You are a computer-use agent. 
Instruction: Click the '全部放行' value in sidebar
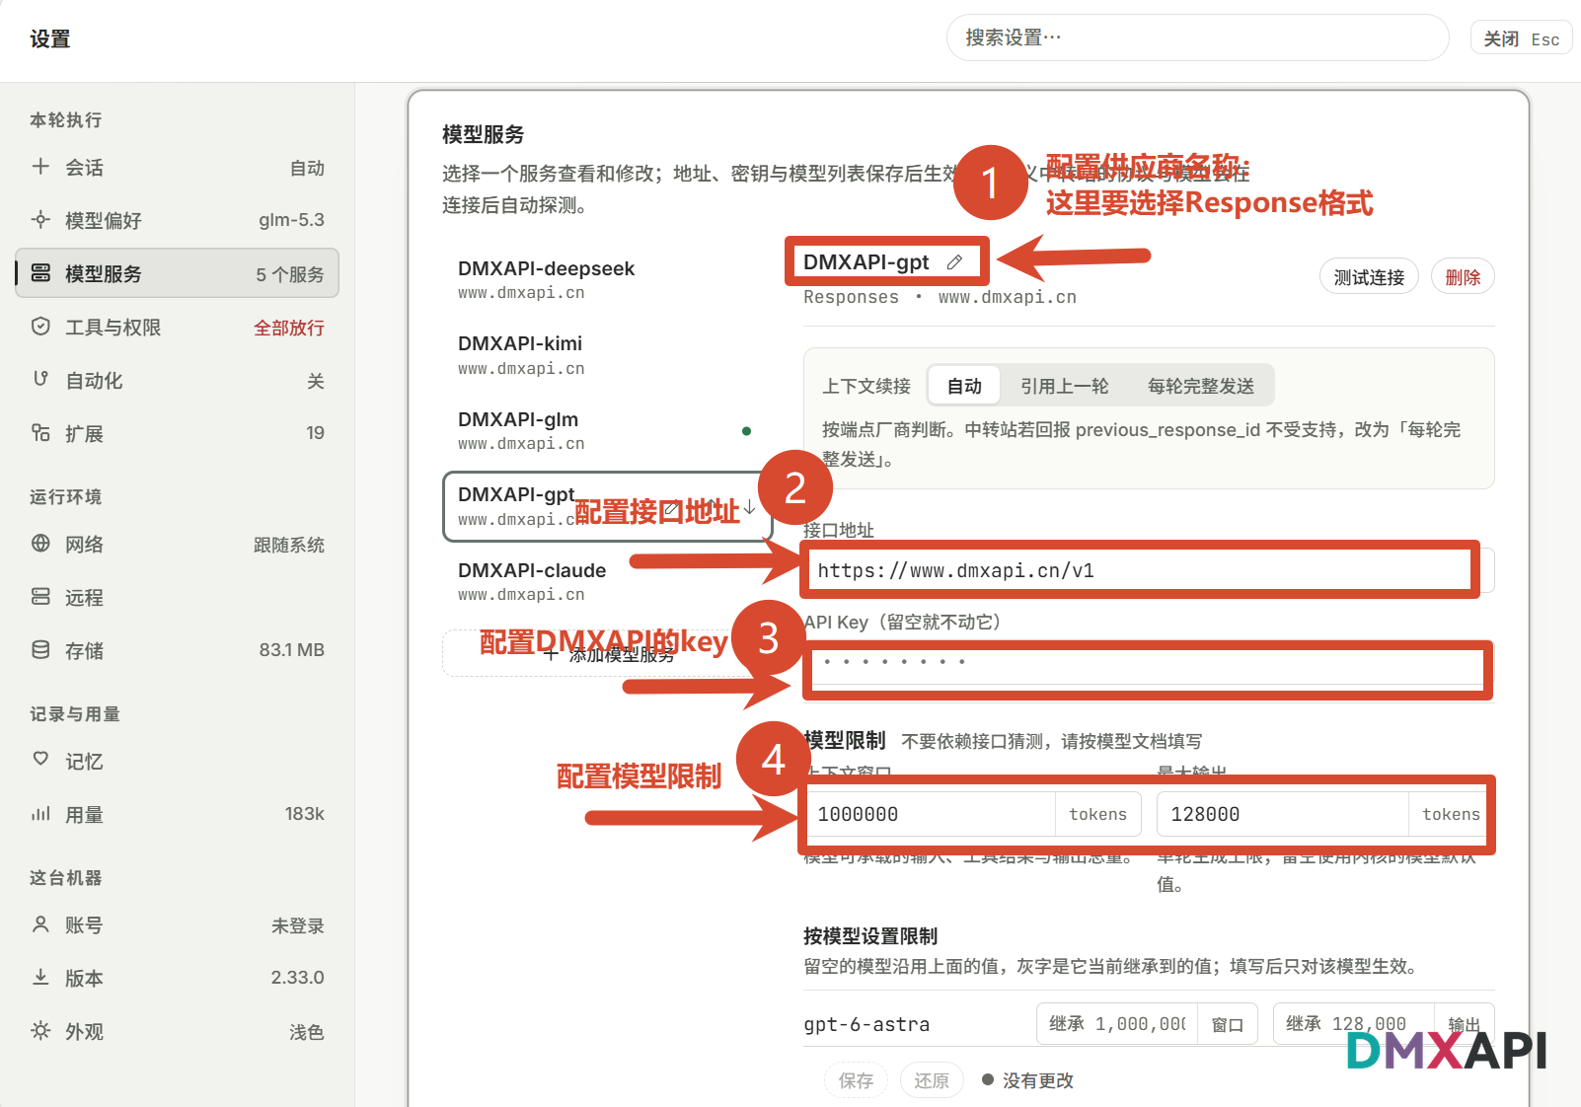pyautogui.click(x=289, y=328)
